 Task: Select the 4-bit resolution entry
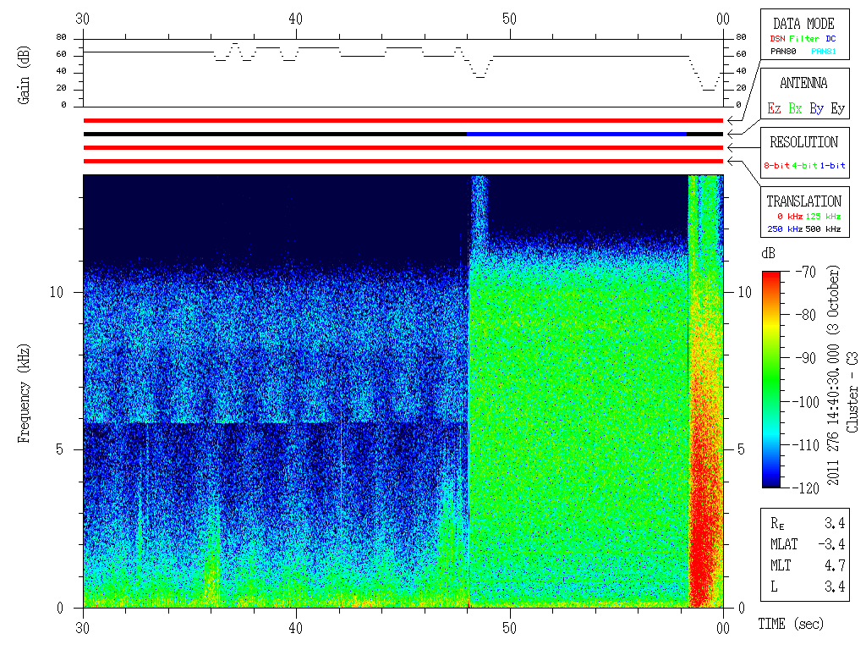[804, 165]
